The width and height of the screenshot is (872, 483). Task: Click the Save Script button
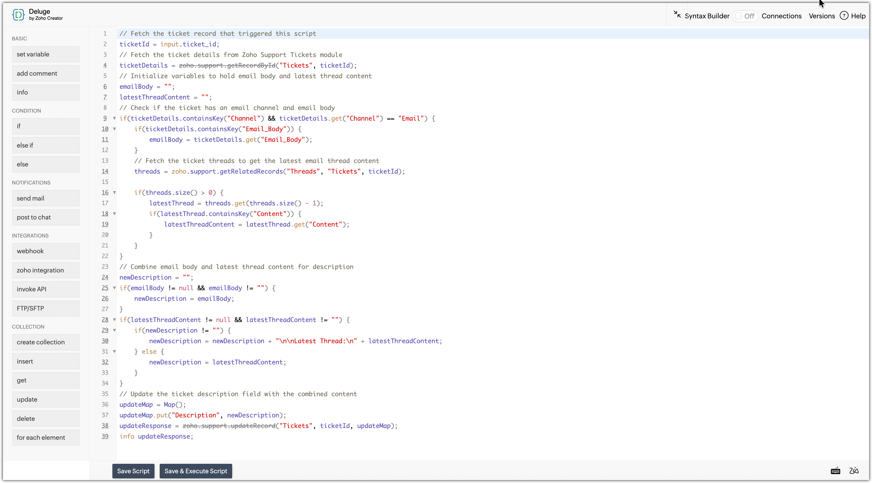coord(133,471)
